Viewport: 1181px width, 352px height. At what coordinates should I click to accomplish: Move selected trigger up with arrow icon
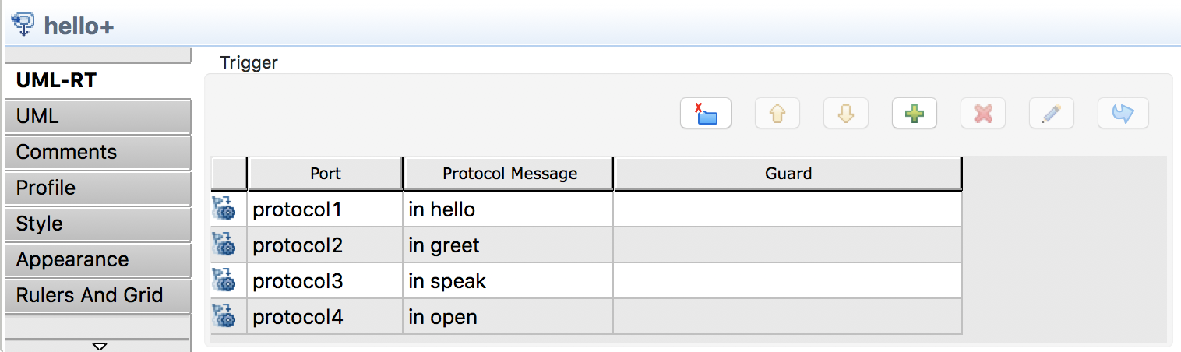777,114
